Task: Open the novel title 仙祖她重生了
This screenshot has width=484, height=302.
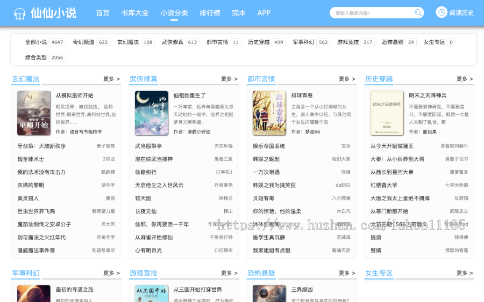Action: pyautogui.click(x=189, y=95)
